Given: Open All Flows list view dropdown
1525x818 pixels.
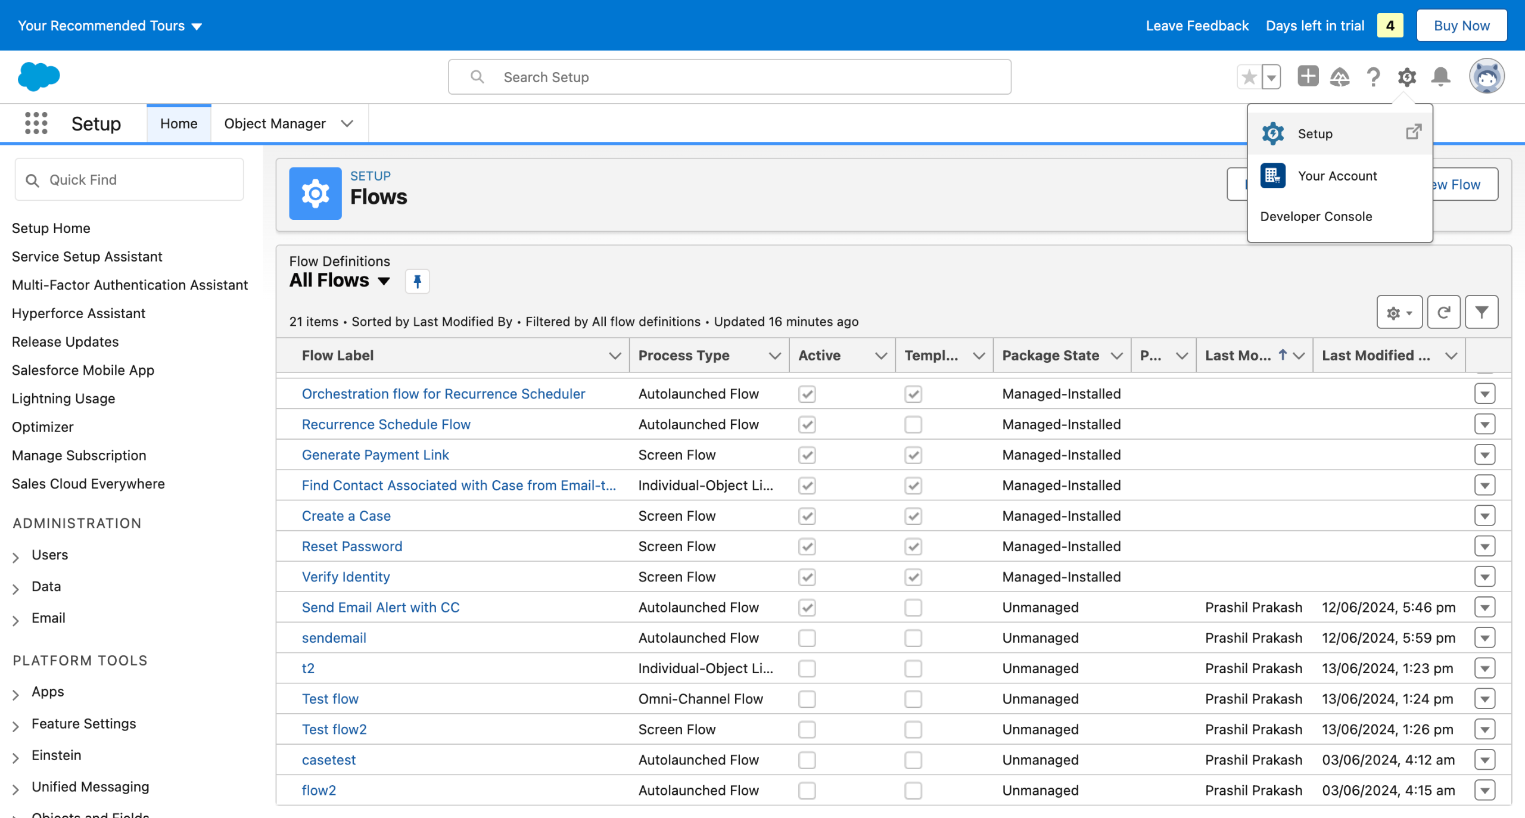Looking at the screenshot, I should click(x=384, y=281).
